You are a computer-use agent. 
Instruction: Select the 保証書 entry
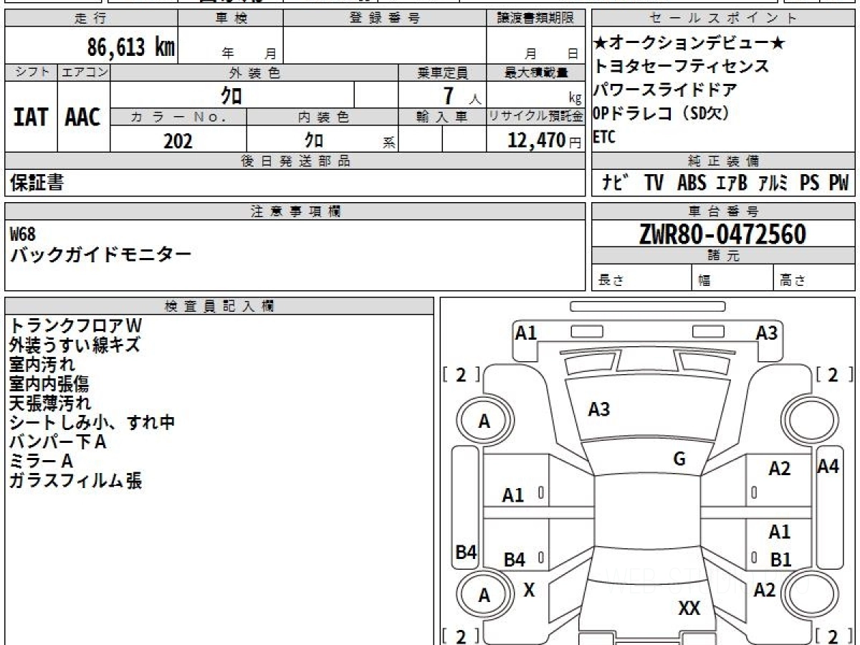[37, 183]
